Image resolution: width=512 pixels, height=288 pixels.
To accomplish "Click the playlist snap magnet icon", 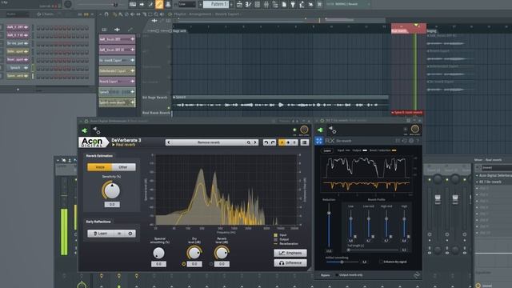I will [x=106, y=14].
